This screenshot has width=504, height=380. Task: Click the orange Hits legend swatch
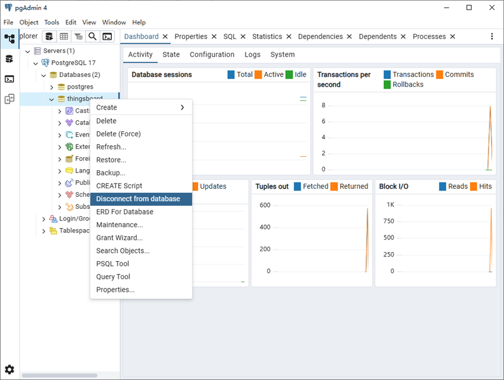click(474, 187)
